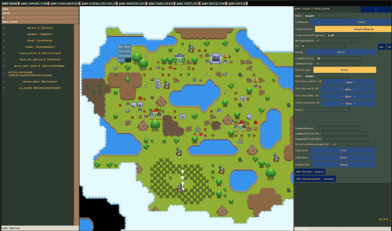Toggle the IsActive True value
This screenshot has width=392, height=231.
pos(343,150)
